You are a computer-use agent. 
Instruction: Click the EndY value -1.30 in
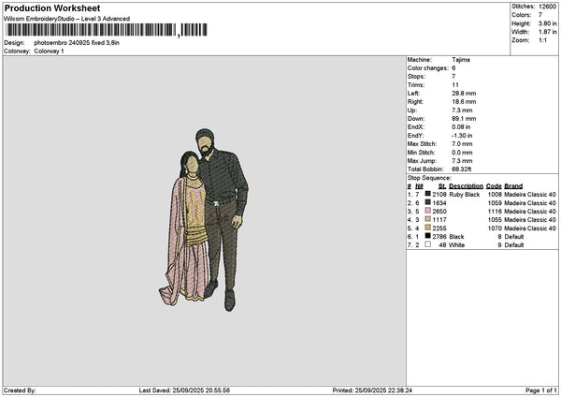pos(462,136)
